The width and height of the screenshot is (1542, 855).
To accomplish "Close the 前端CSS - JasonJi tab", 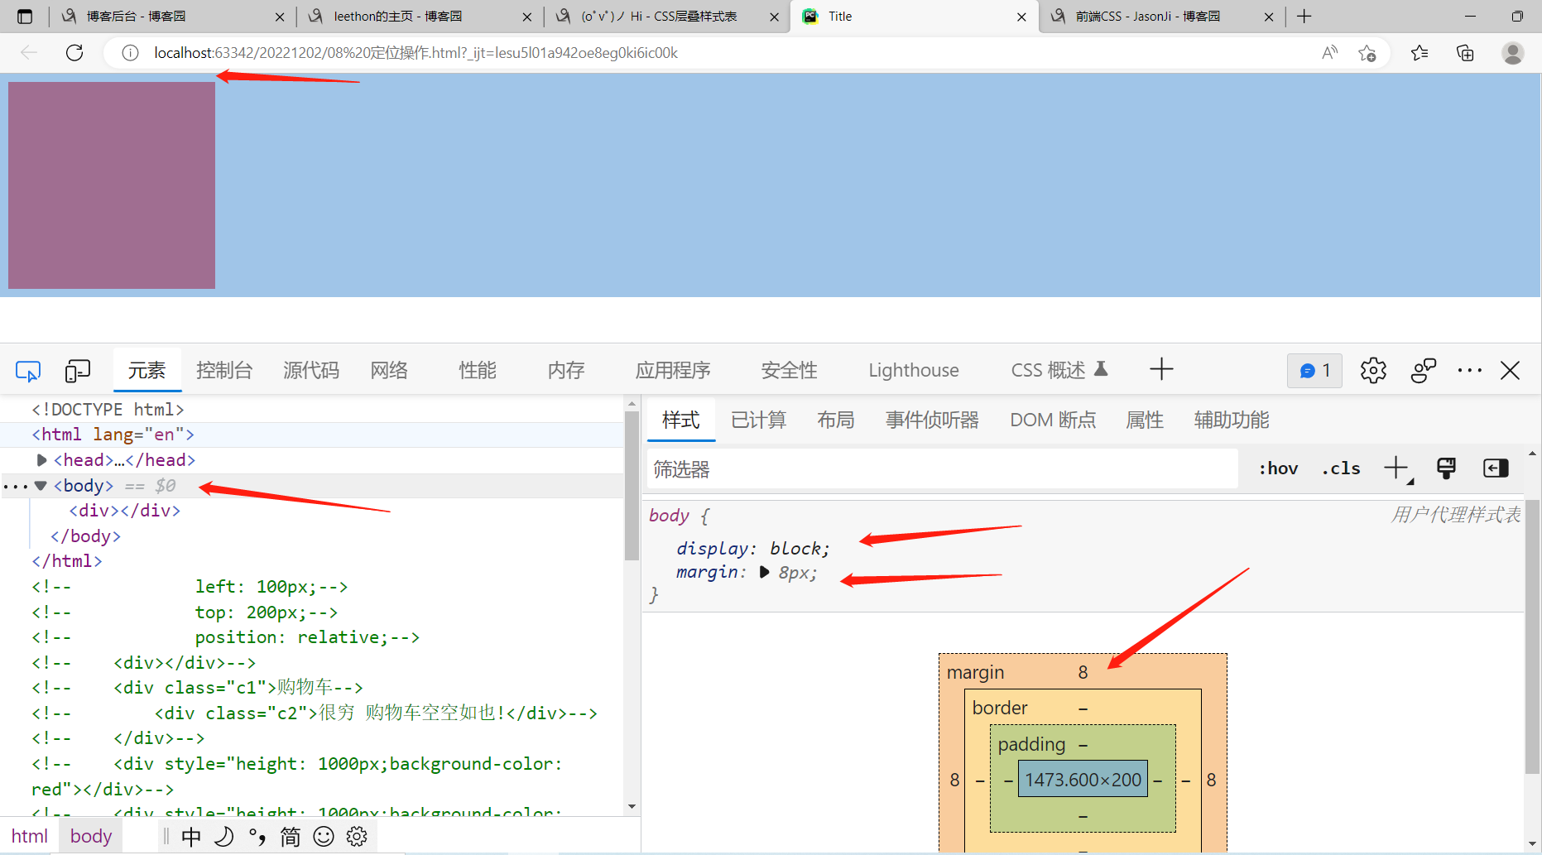I will tap(1269, 17).
